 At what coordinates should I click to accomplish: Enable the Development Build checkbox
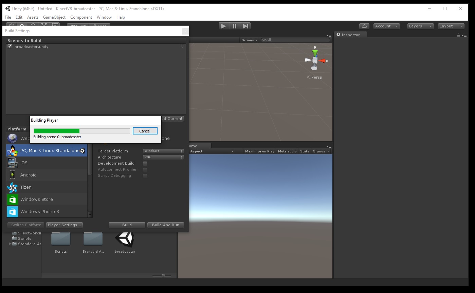[x=145, y=163]
